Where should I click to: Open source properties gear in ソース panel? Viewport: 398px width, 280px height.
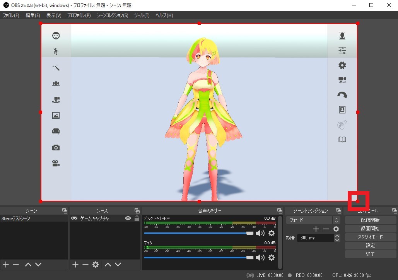click(96, 265)
